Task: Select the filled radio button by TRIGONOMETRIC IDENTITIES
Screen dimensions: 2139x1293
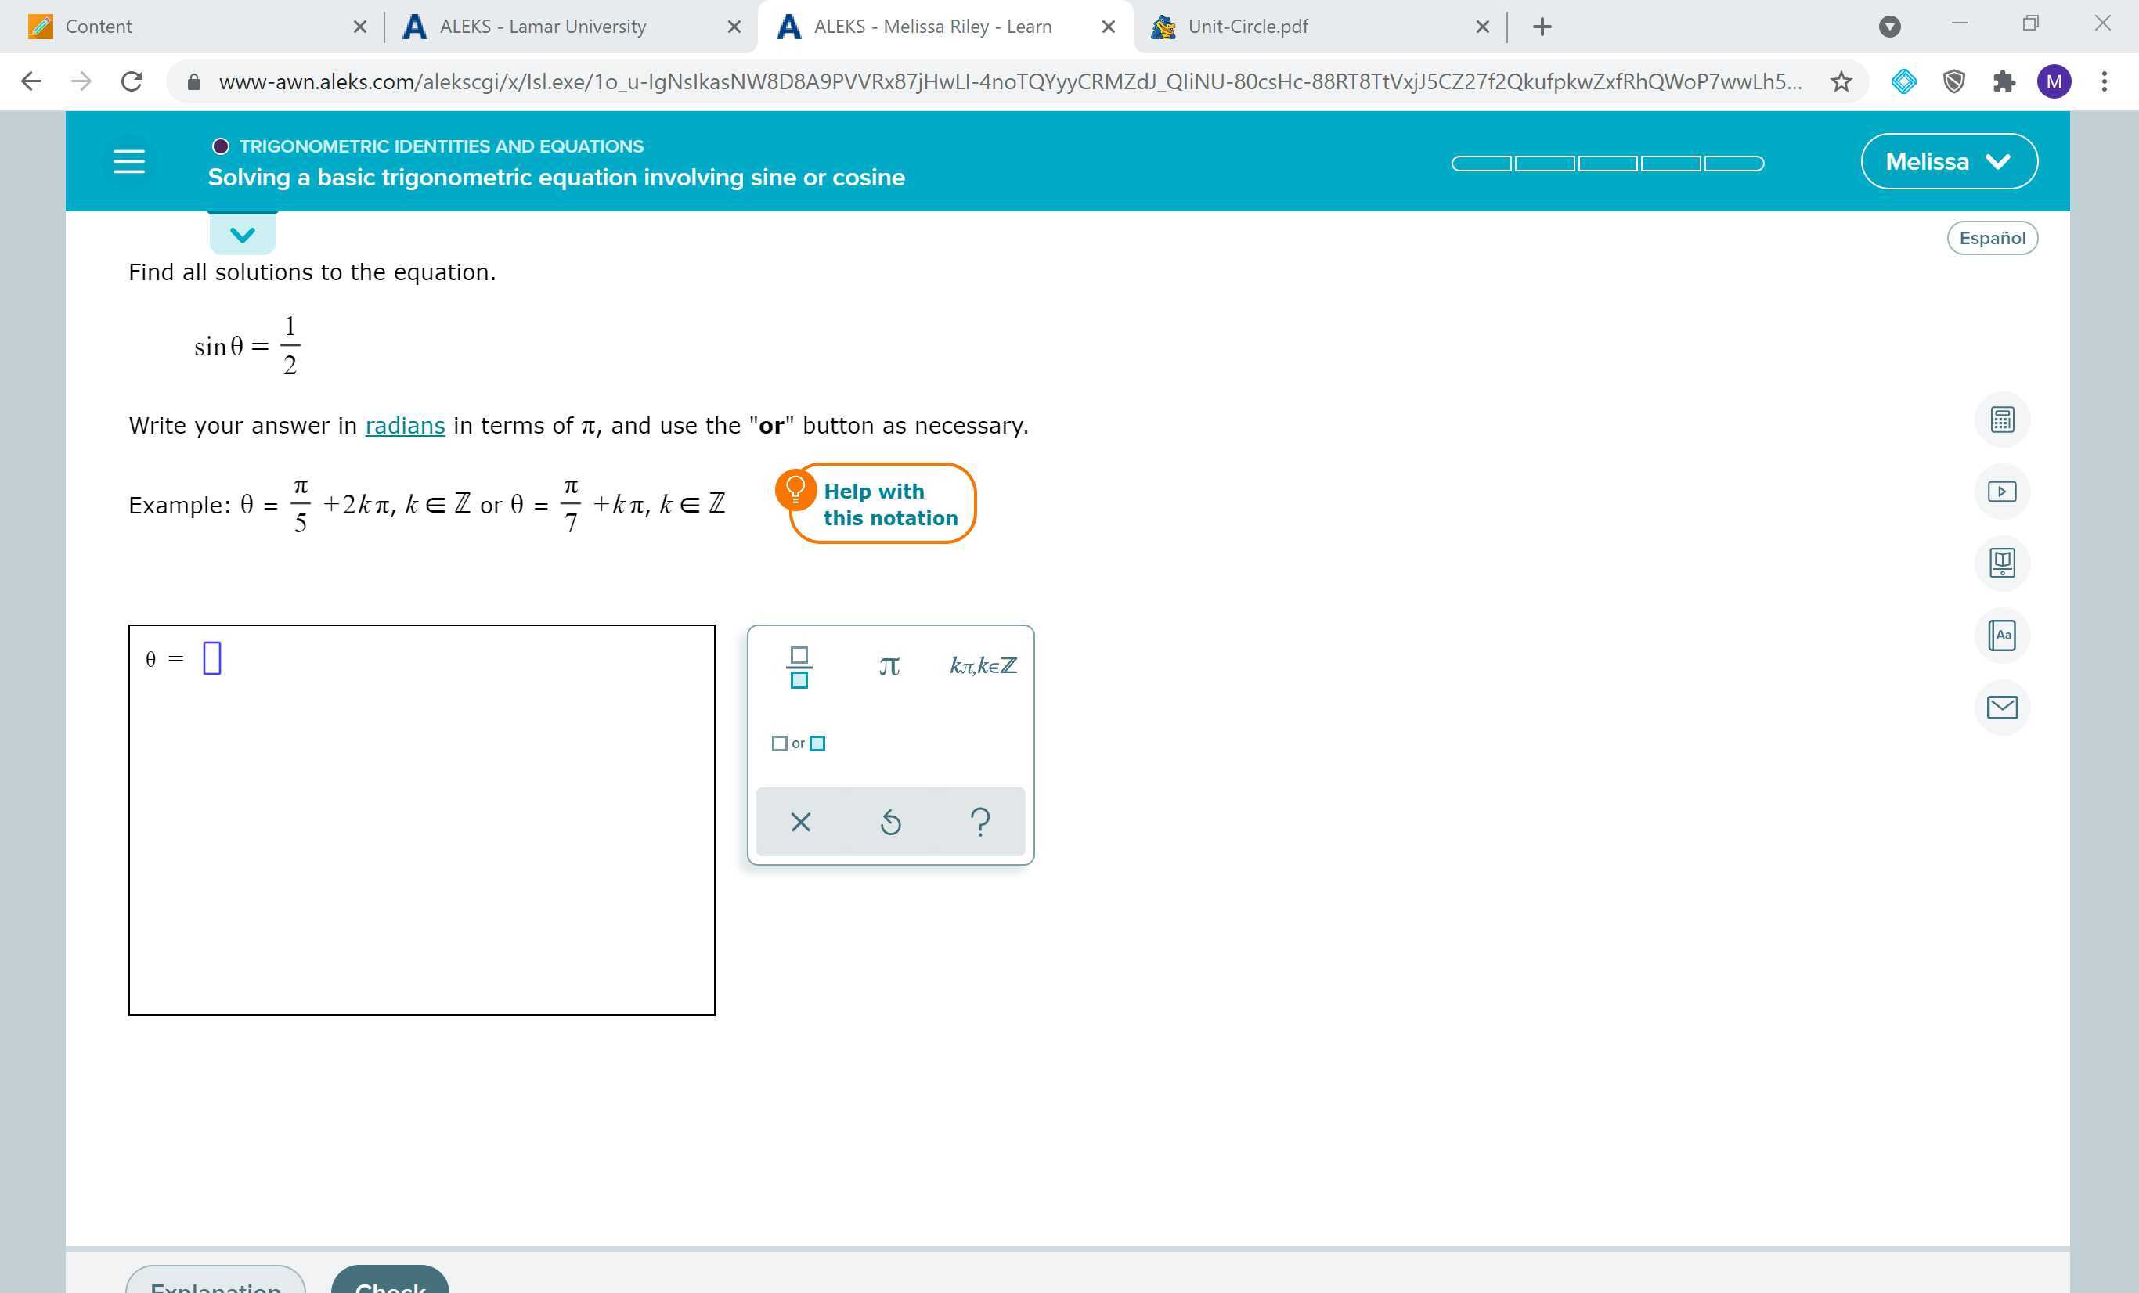Action: point(221,146)
